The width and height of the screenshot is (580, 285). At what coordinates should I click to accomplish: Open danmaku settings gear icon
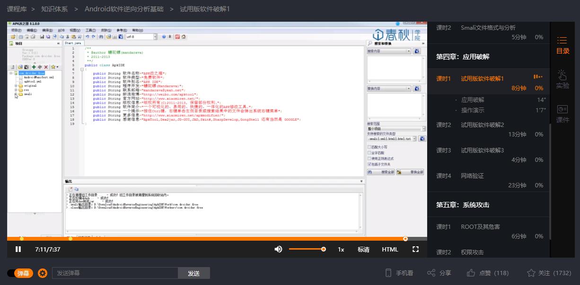click(x=43, y=273)
